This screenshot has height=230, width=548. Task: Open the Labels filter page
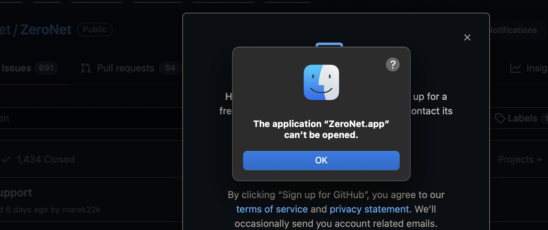coord(522,118)
